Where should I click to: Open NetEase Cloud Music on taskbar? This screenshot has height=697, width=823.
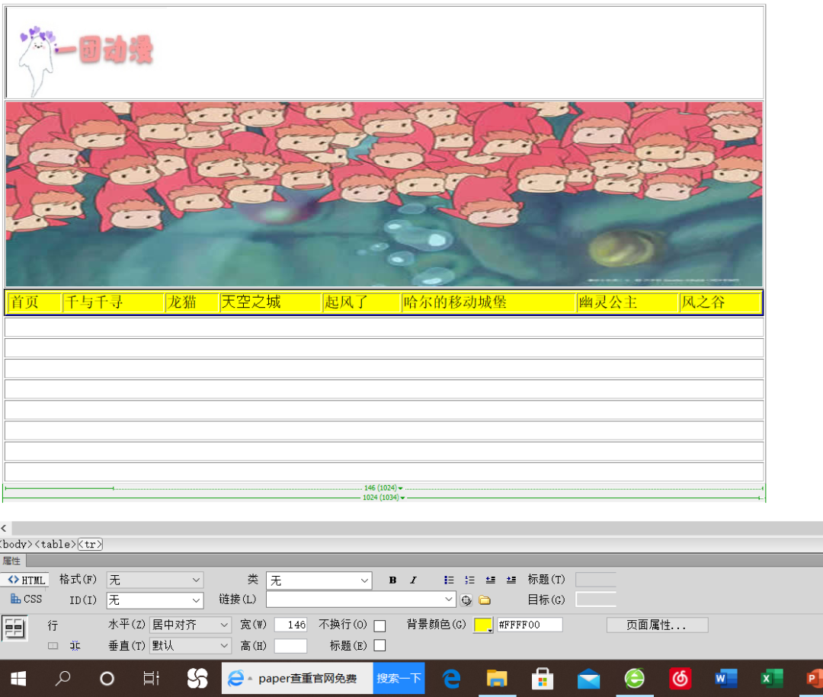pos(680,679)
